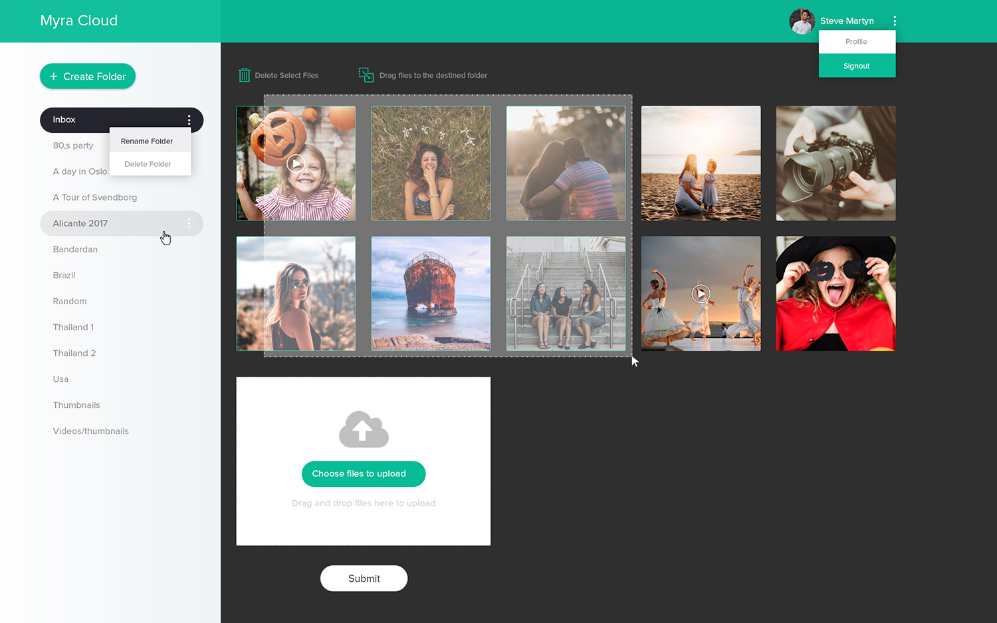Select the Rename Folder menu option
This screenshot has width=997, height=623.
(147, 141)
